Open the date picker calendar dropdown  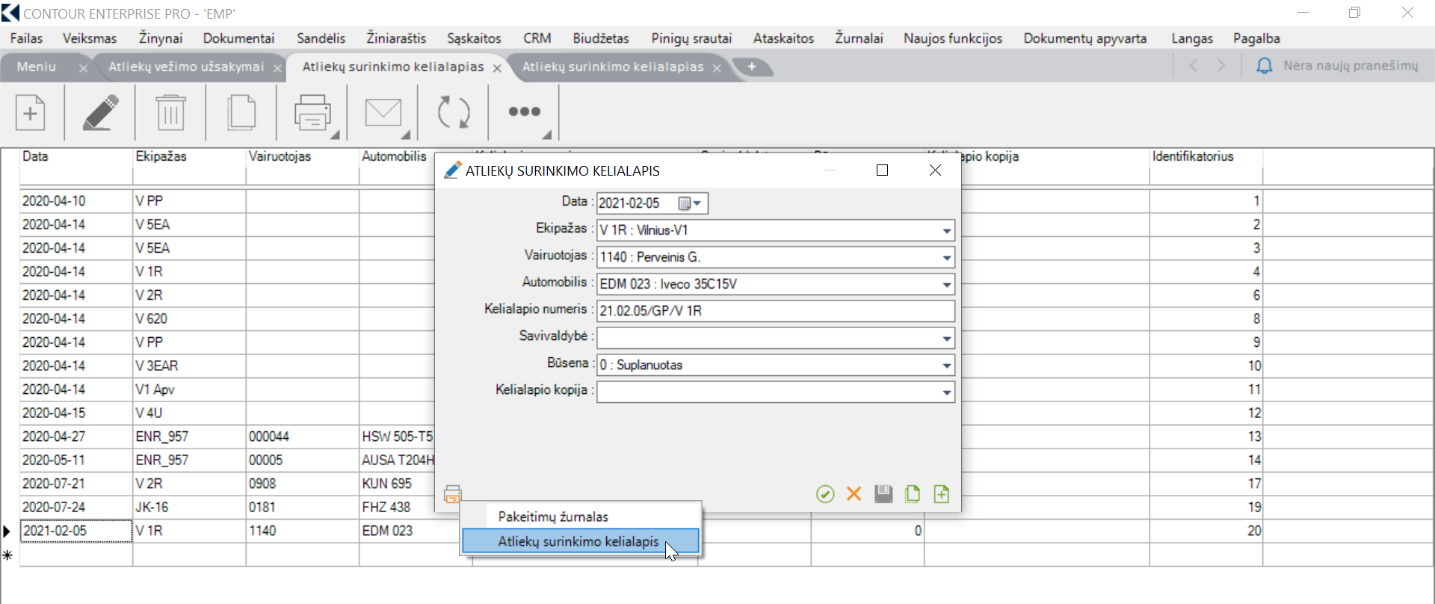pyautogui.click(x=691, y=203)
